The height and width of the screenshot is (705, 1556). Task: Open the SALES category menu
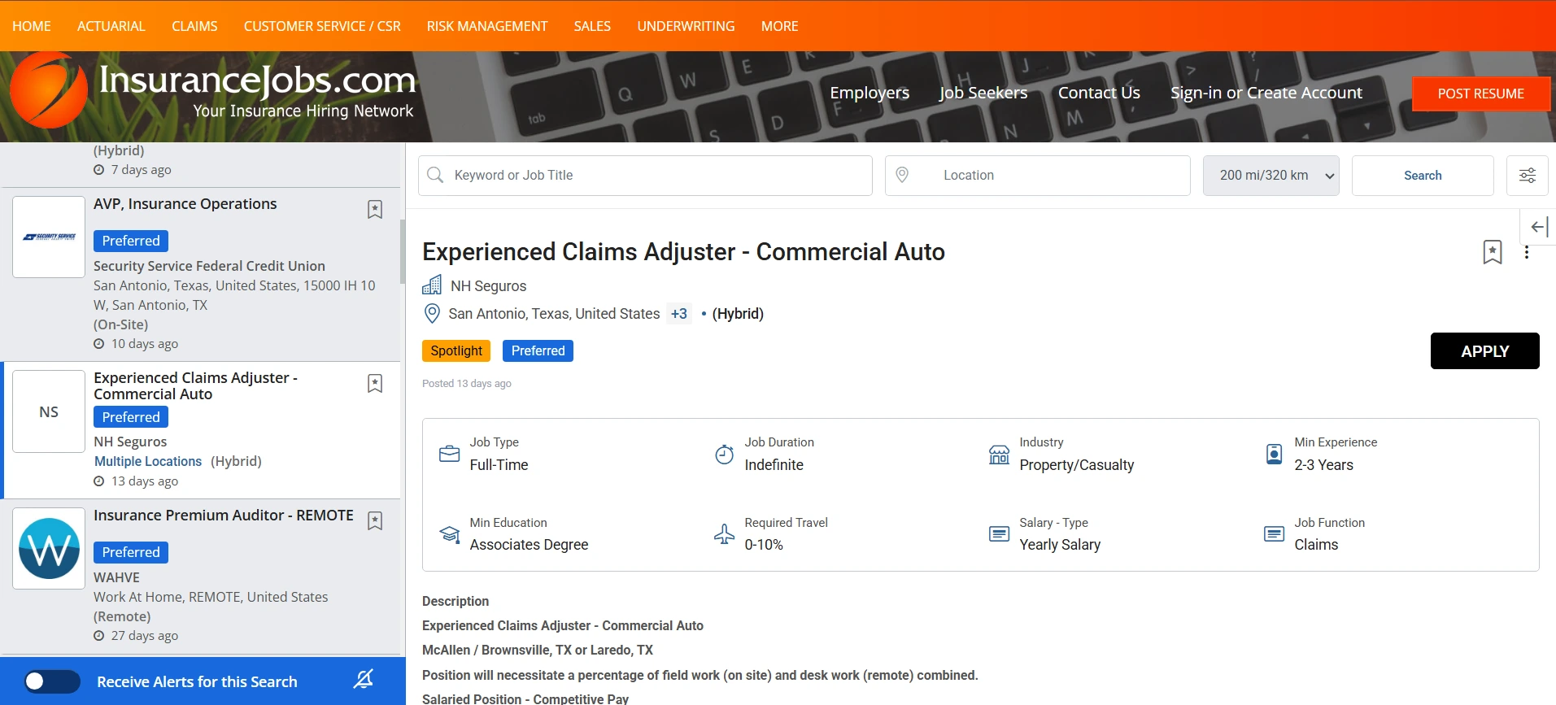(x=592, y=26)
